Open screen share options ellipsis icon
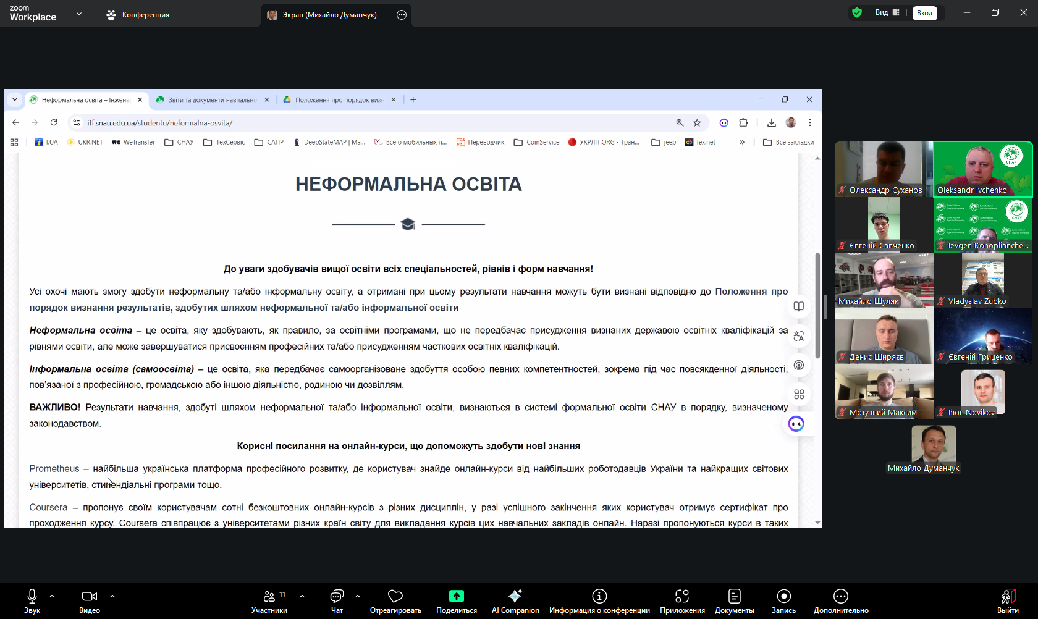 pos(402,15)
